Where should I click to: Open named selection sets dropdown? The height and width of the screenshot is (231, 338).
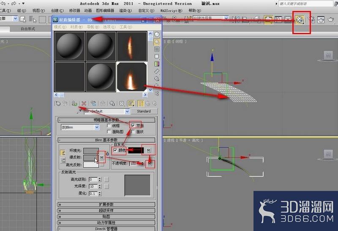[226, 18]
